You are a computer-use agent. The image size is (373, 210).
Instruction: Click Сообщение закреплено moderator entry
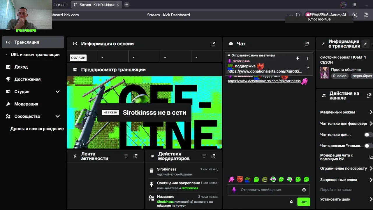pyautogui.click(x=183, y=185)
